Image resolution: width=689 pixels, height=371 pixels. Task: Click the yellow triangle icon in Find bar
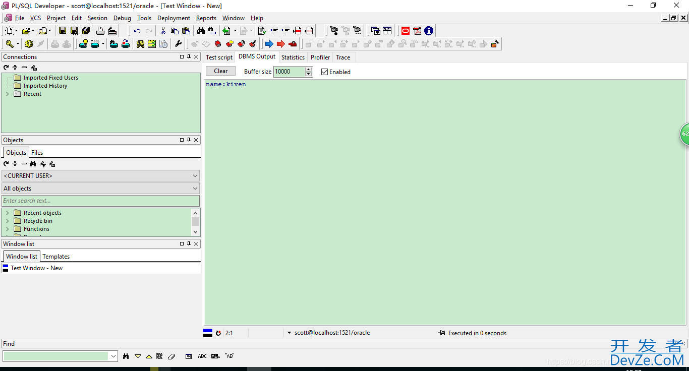point(138,356)
